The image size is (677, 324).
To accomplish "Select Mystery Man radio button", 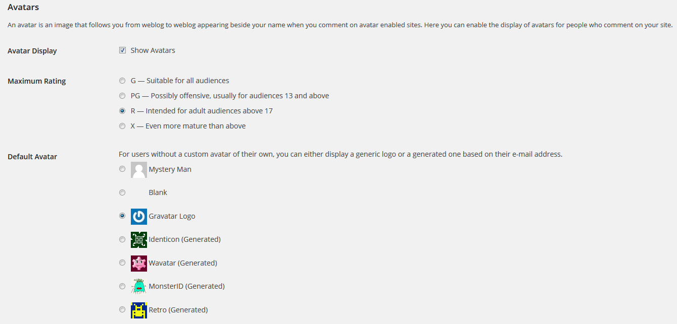I will pos(122,169).
